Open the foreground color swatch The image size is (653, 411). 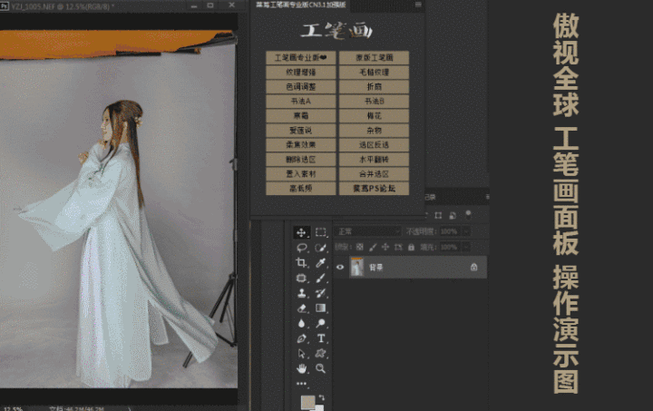(x=309, y=401)
